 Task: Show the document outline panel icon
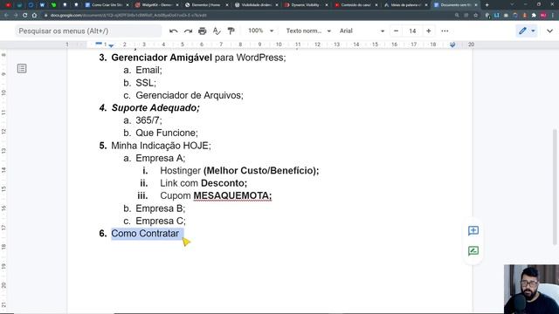tap(22, 68)
